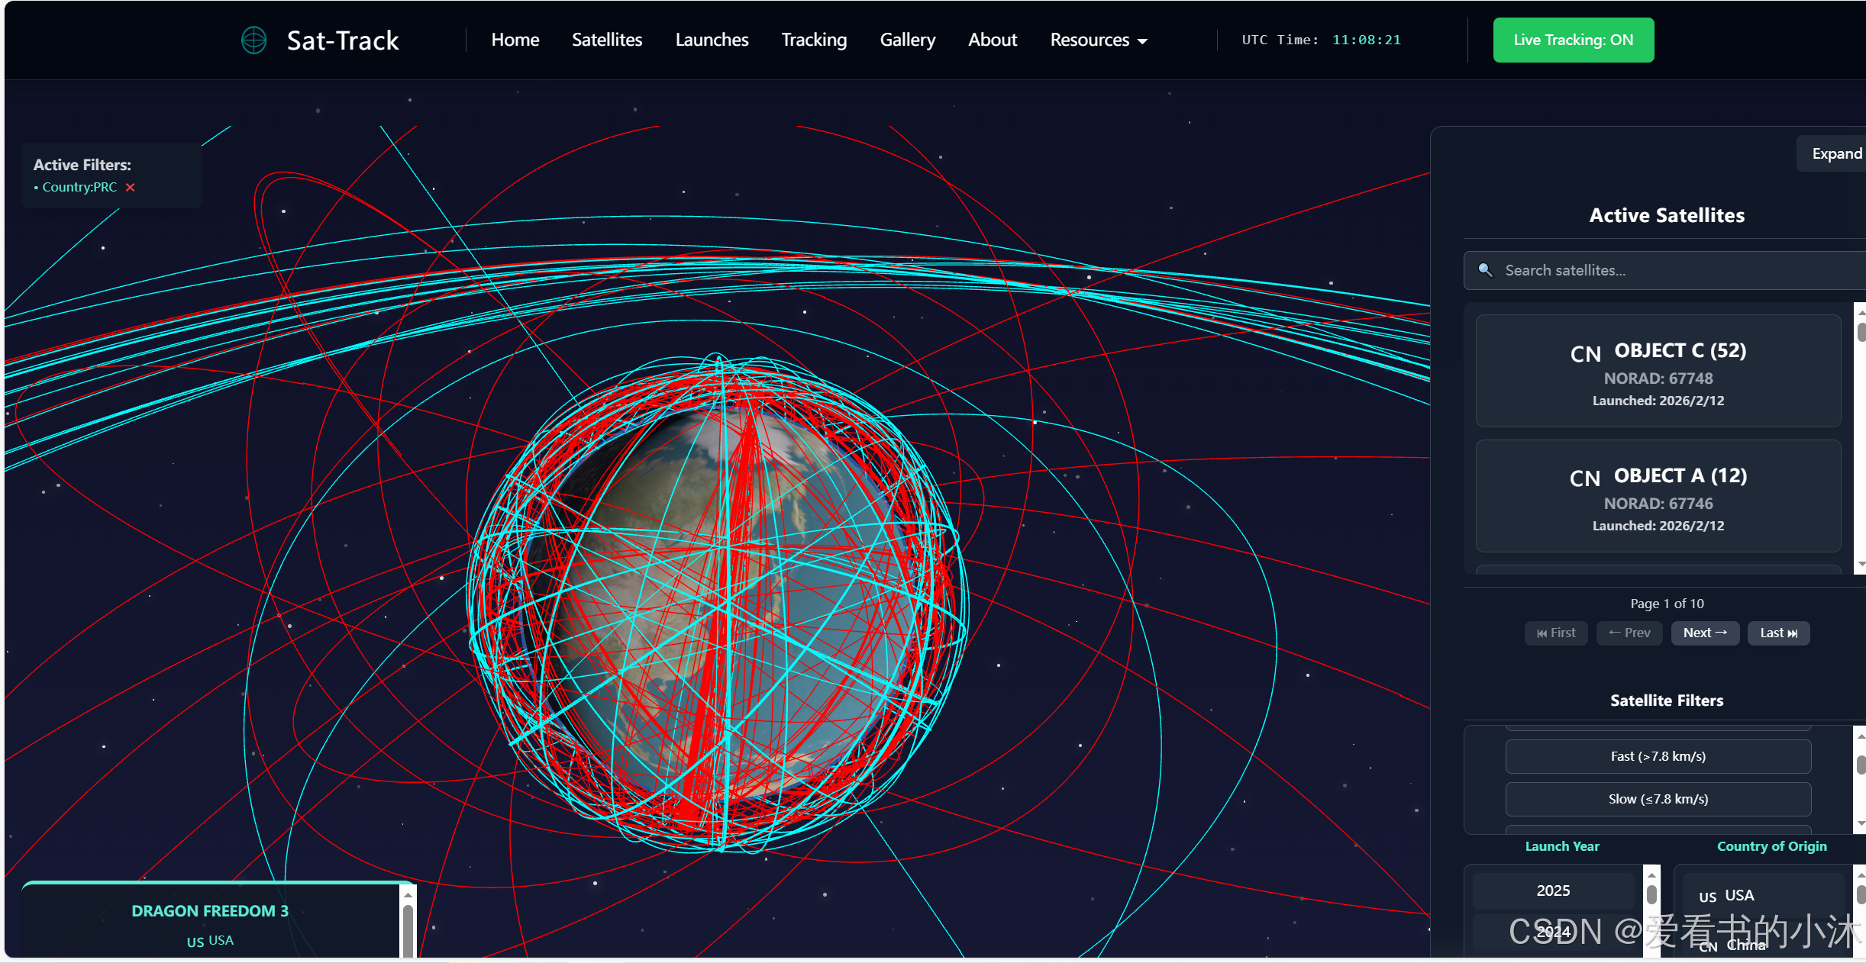Viewport: 1866px width, 963px height.
Task: Click the Active Filters label
Action: click(82, 165)
